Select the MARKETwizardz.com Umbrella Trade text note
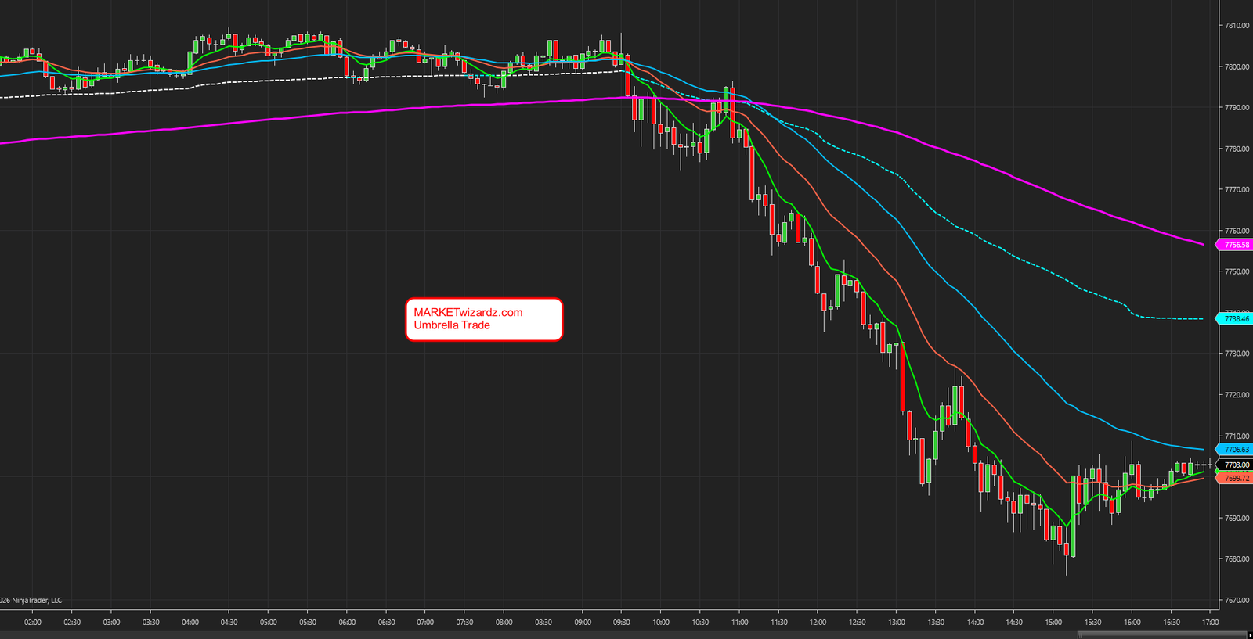The image size is (1253, 639). pyautogui.click(x=484, y=319)
